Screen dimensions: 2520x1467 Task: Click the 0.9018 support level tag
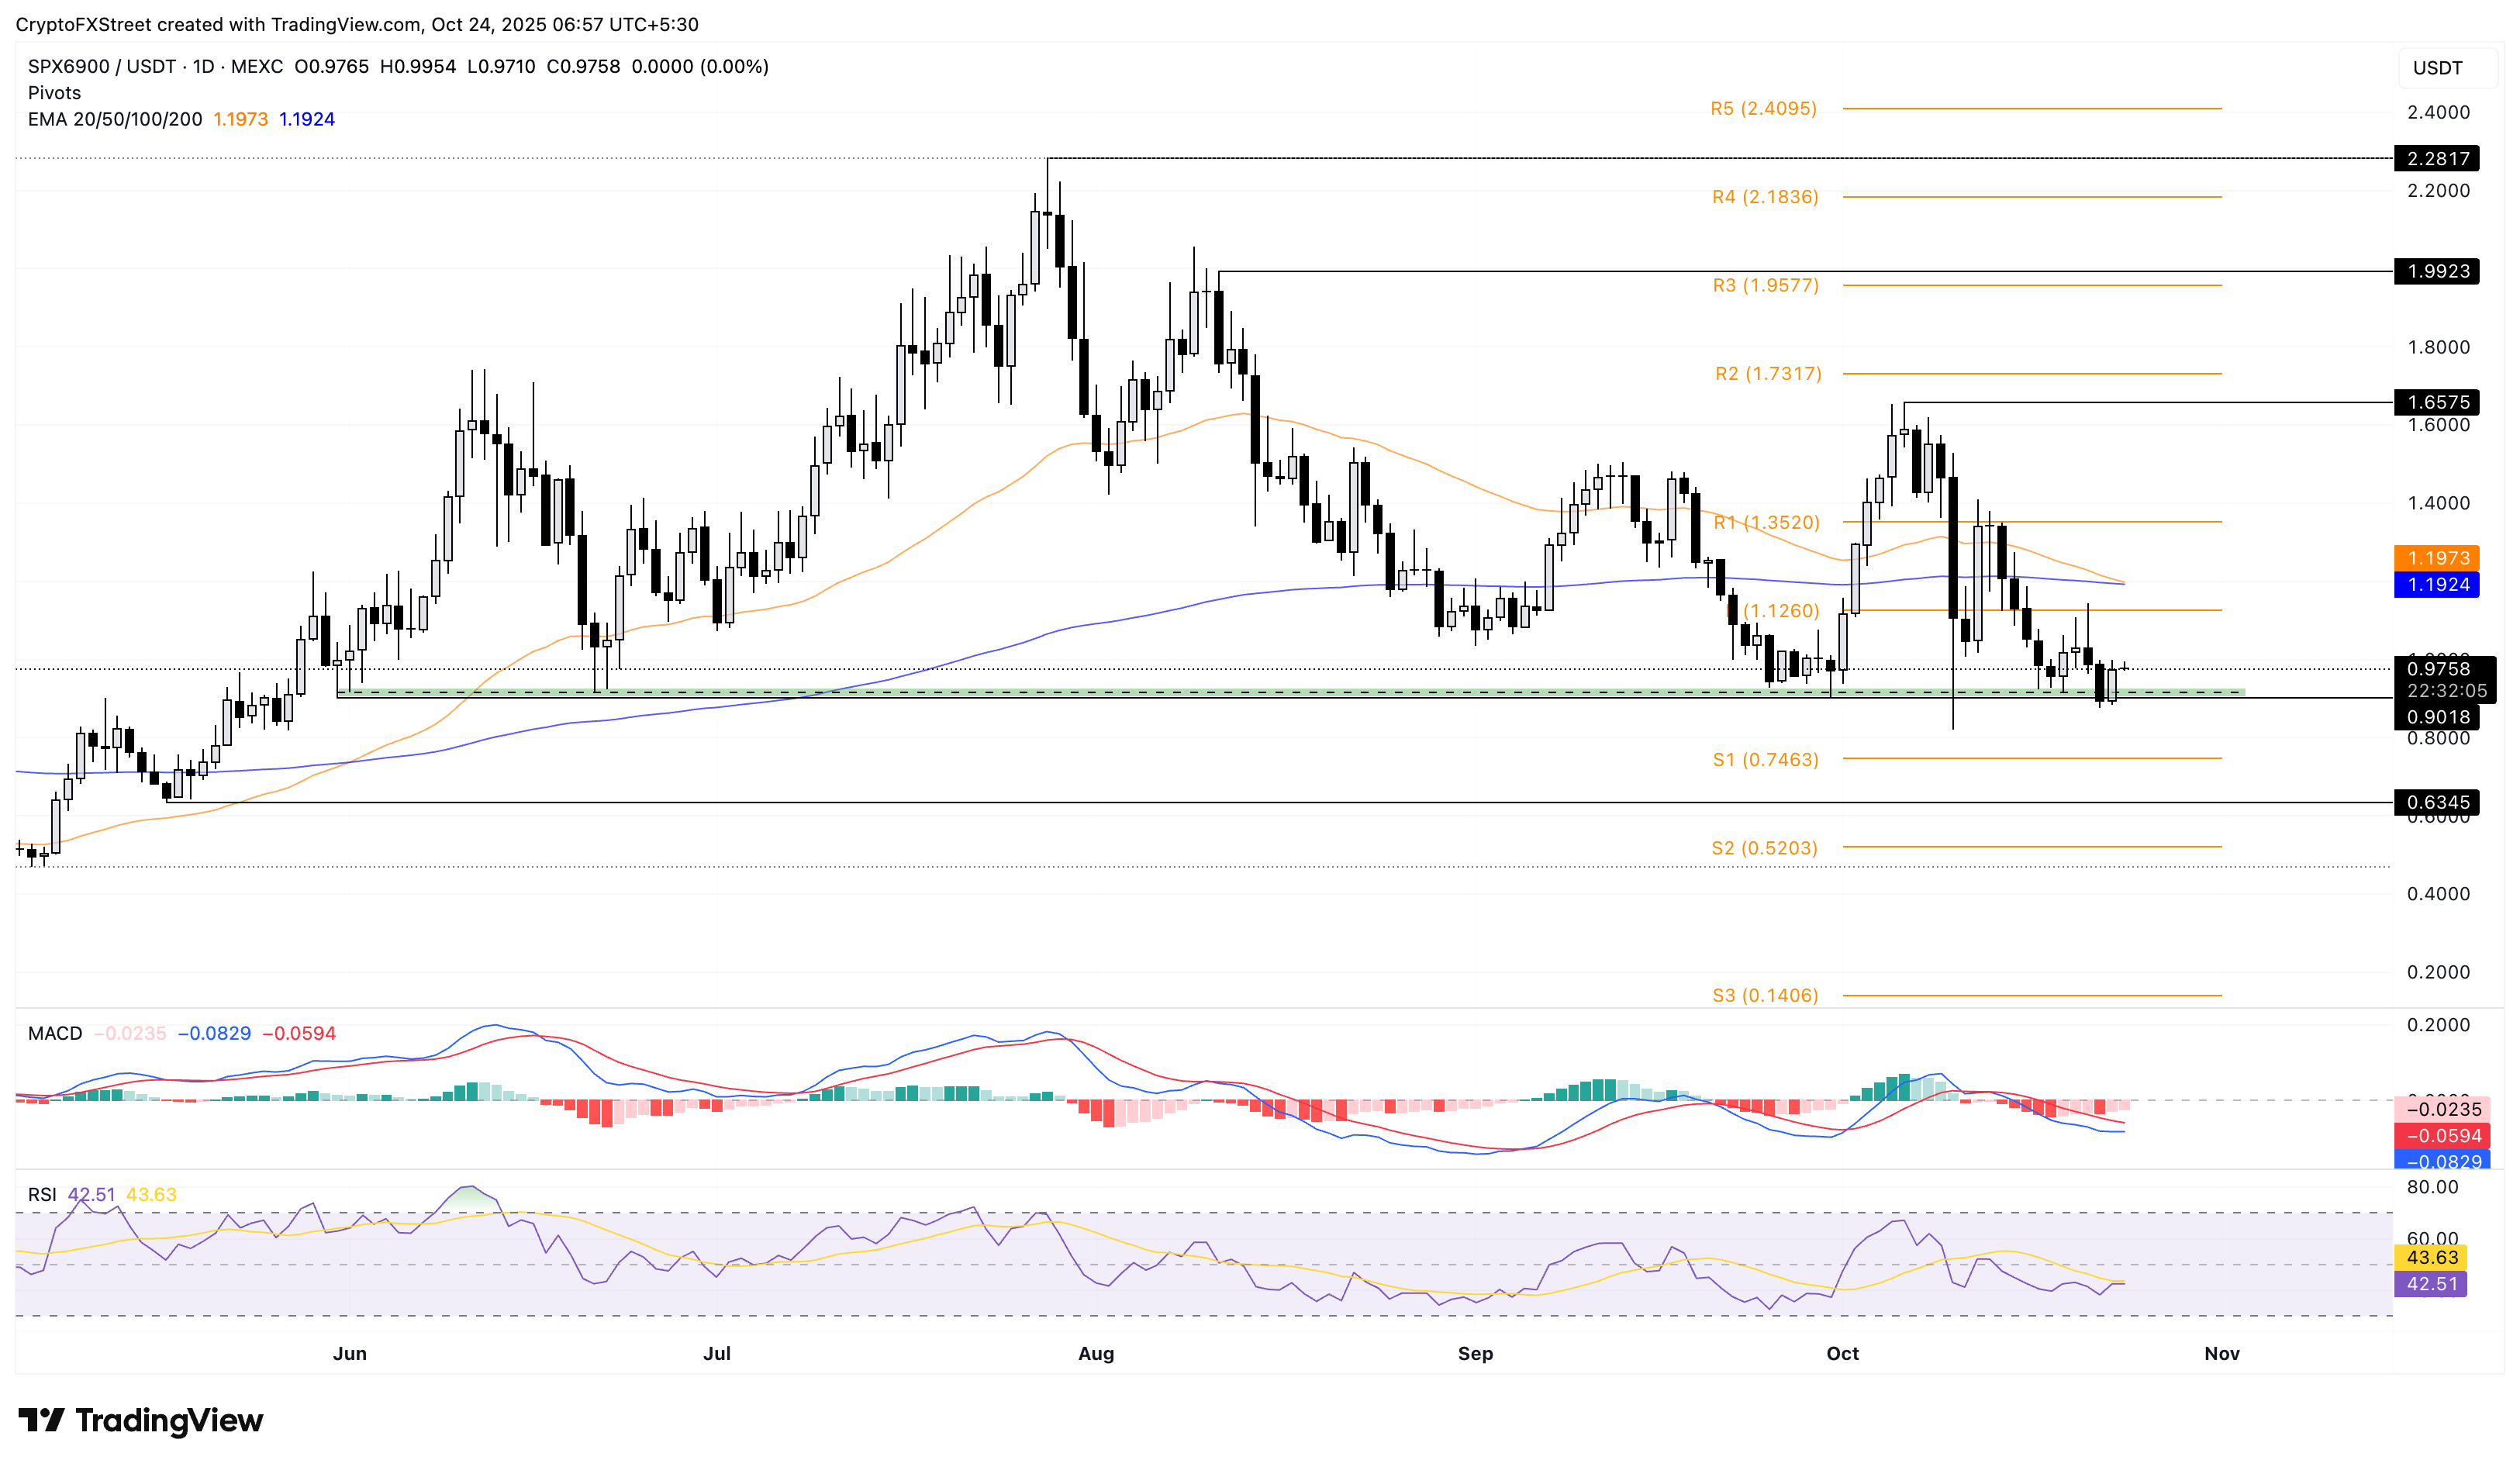pos(2437,717)
